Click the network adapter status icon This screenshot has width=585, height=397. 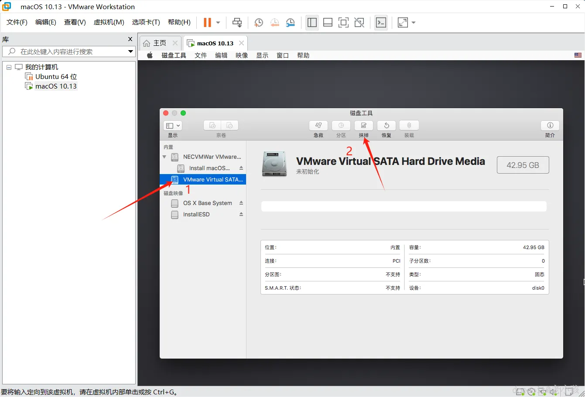(543, 392)
